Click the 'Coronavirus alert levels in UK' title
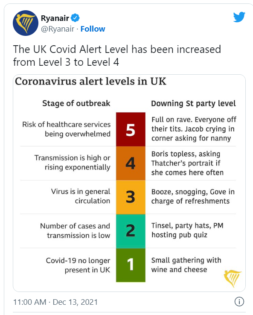The height and width of the screenshot is (315, 253). click(91, 82)
